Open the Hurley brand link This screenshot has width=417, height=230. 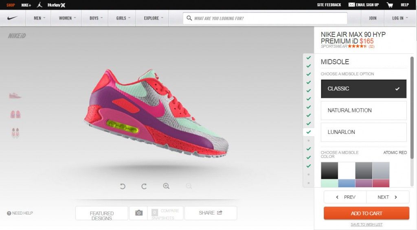click(x=56, y=5)
